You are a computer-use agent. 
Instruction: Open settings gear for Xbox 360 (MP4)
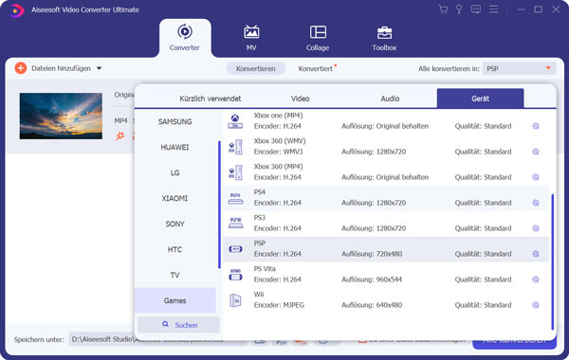536,177
